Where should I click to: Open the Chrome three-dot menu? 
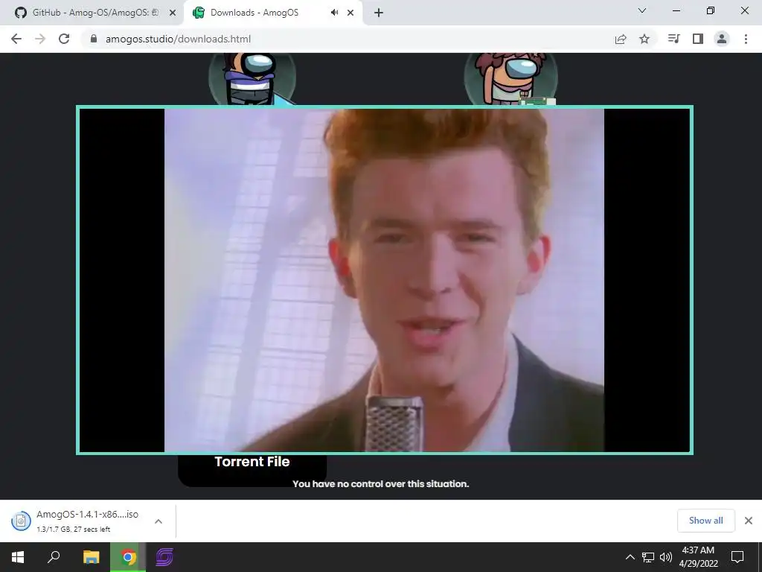point(746,39)
